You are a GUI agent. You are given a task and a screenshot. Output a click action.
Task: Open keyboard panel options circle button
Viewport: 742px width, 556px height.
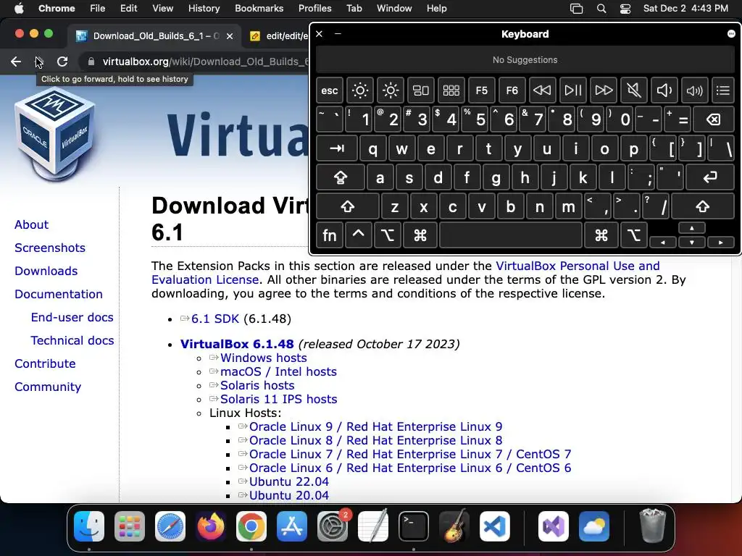tap(731, 33)
